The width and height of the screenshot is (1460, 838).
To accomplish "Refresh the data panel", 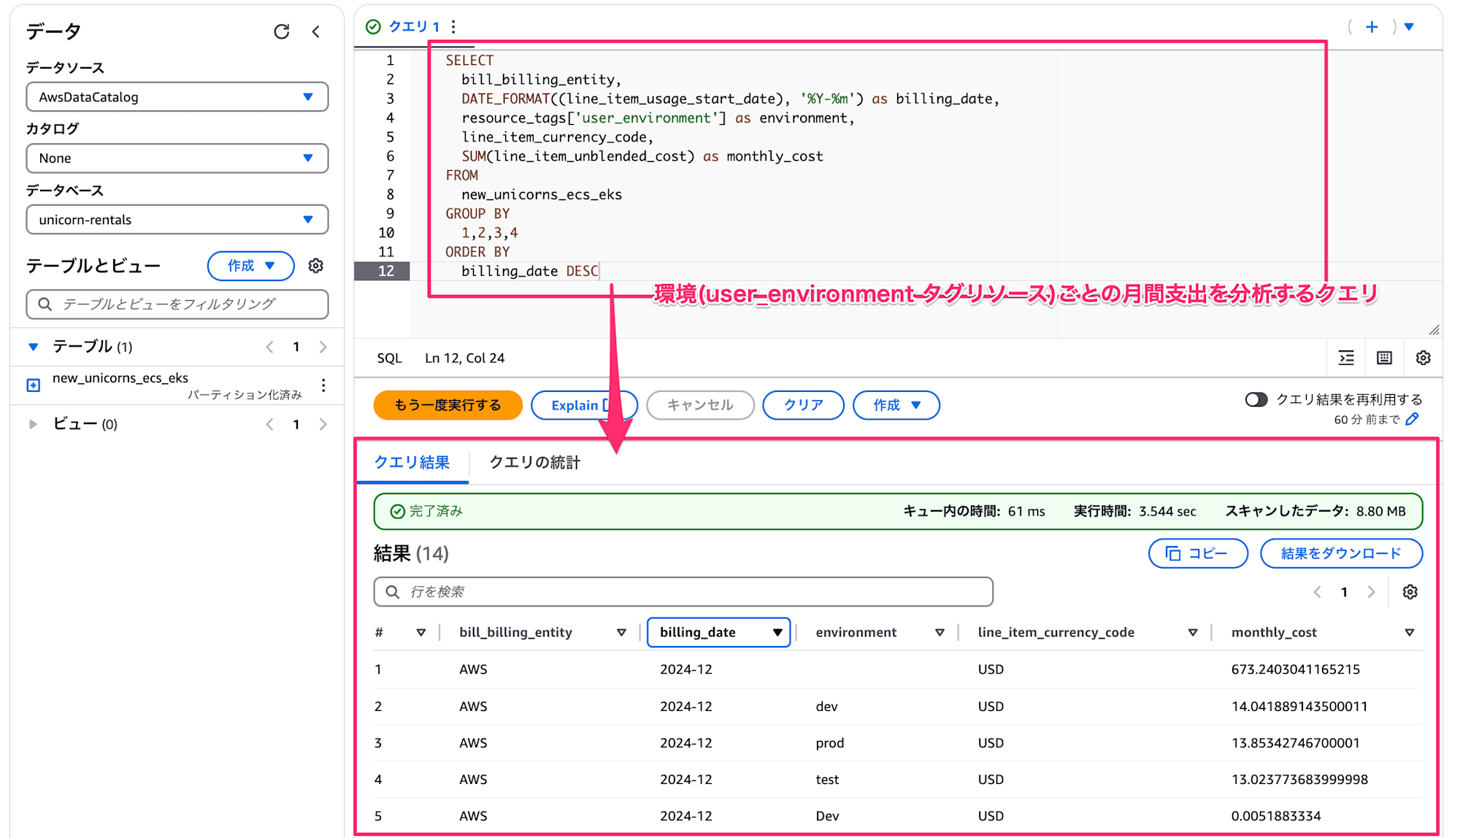I will (x=282, y=31).
